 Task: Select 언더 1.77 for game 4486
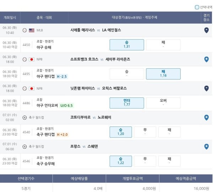click(127, 103)
